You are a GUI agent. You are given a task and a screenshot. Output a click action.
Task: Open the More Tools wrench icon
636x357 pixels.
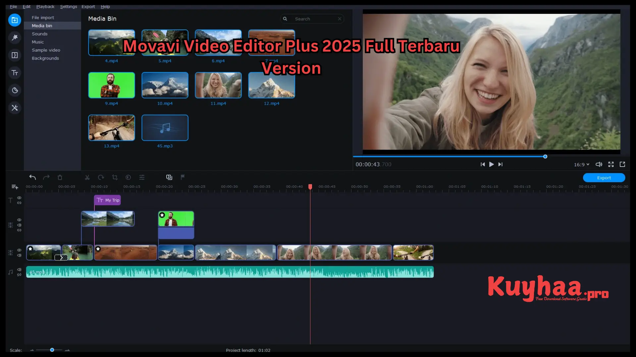(x=15, y=108)
